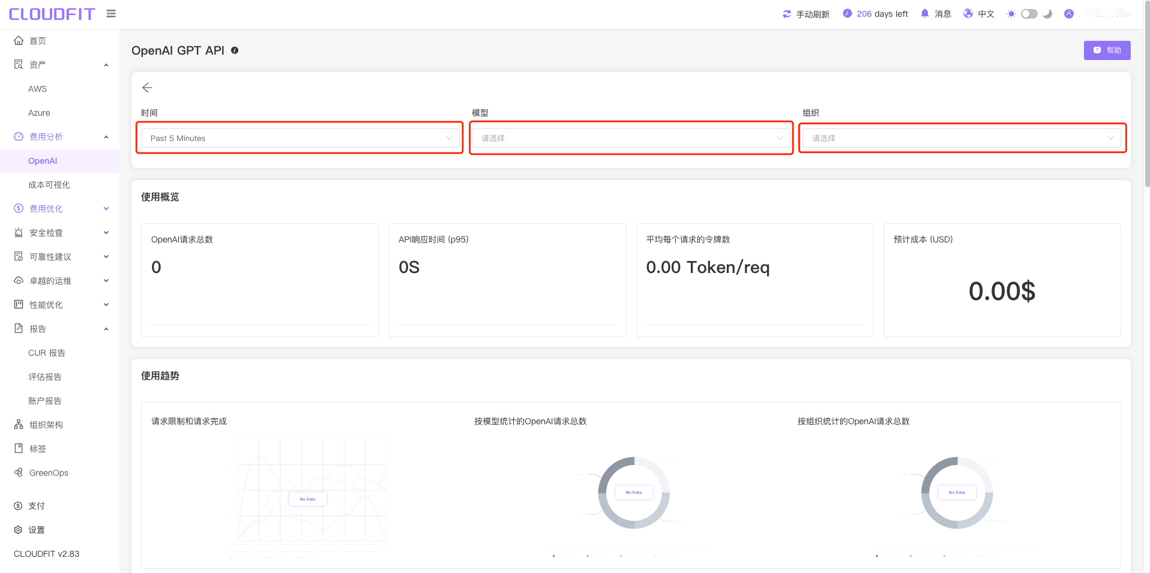The height and width of the screenshot is (573, 1150).
Task: Click the CLOUDFIT v2.83 version text
Action: [x=46, y=554]
